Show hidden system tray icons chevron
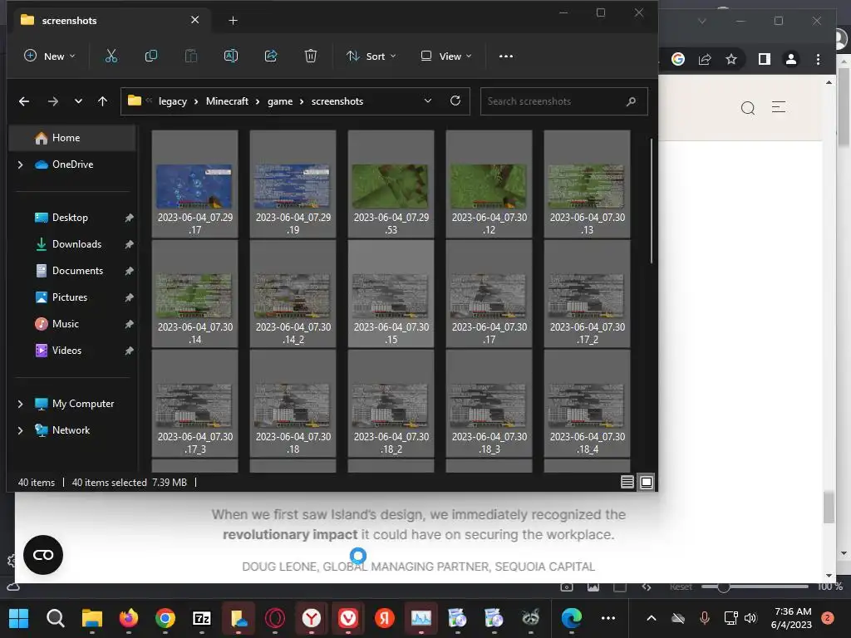The image size is (851, 638). [x=652, y=618]
